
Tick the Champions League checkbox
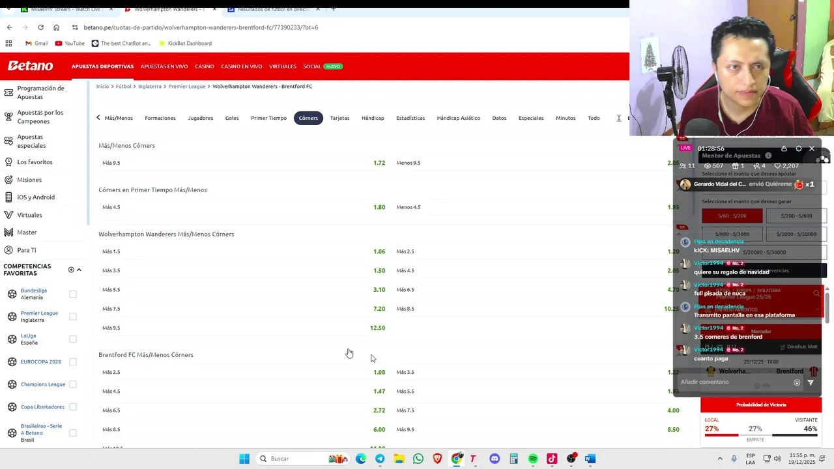(73, 384)
